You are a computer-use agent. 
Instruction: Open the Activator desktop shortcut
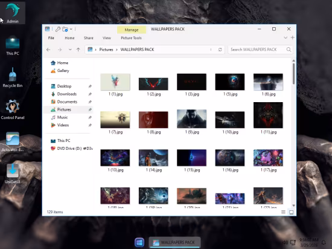click(13, 141)
